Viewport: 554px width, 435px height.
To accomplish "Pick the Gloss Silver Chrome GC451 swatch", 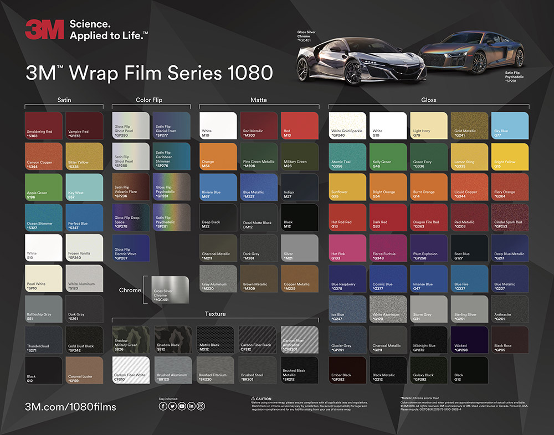I will [170, 290].
